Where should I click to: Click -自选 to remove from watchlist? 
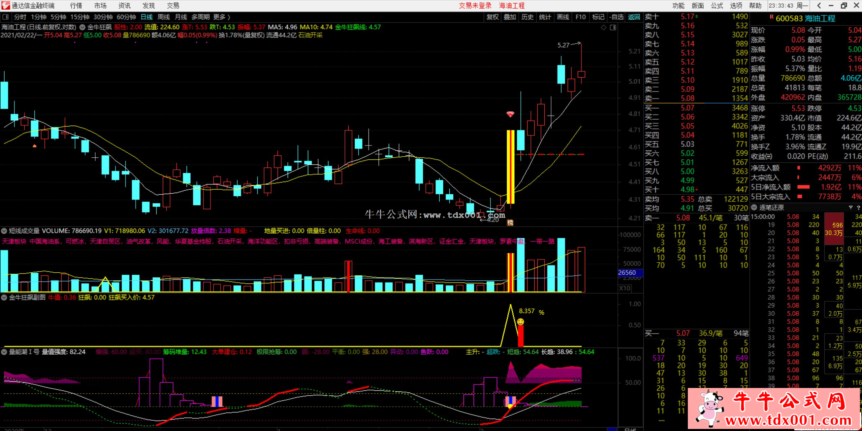click(616, 17)
